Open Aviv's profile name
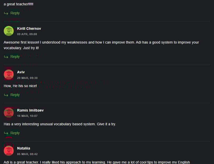 click(21, 72)
